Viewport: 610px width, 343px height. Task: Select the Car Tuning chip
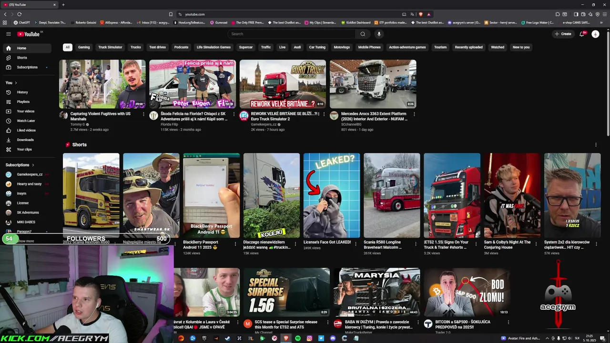317,47
